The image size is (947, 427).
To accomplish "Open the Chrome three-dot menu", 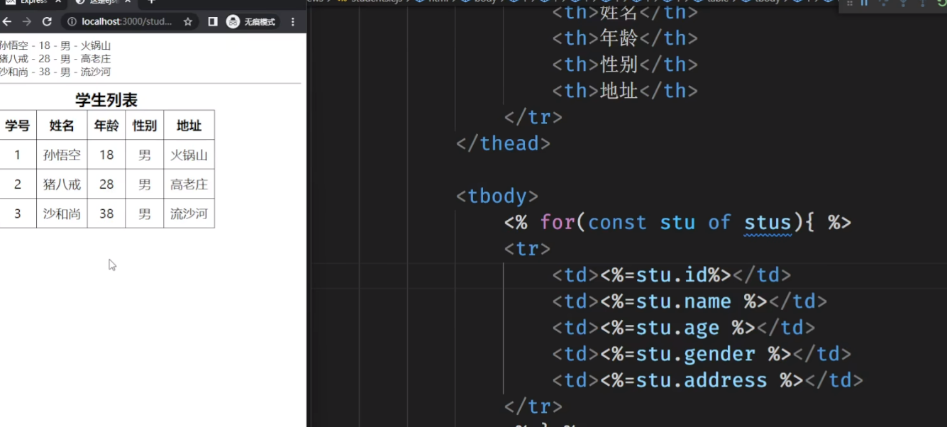I will click(x=293, y=22).
